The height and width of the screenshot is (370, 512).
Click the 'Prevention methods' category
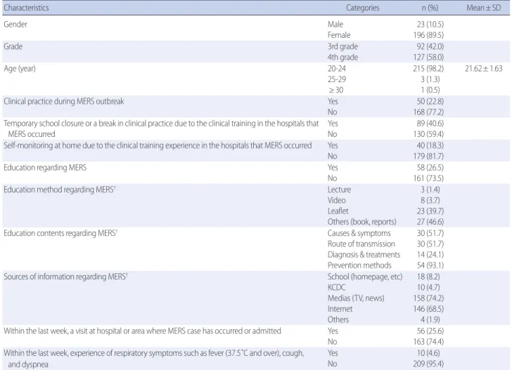[x=359, y=265]
